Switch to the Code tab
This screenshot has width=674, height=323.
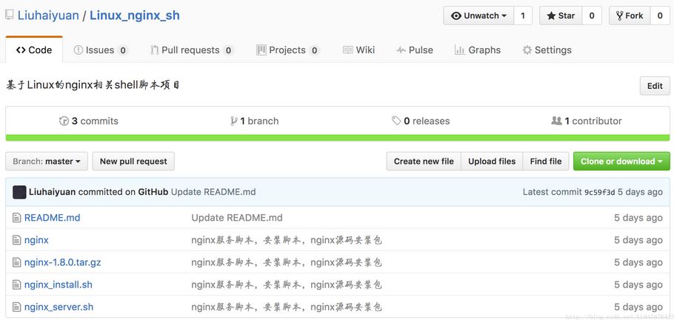pyautogui.click(x=34, y=50)
